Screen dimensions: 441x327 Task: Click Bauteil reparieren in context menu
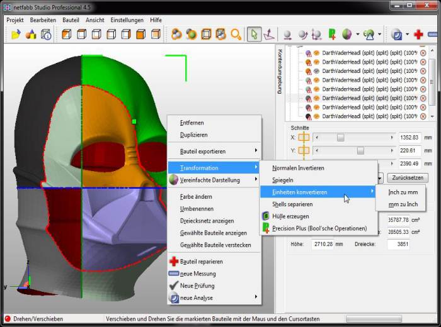(x=201, y=261)
